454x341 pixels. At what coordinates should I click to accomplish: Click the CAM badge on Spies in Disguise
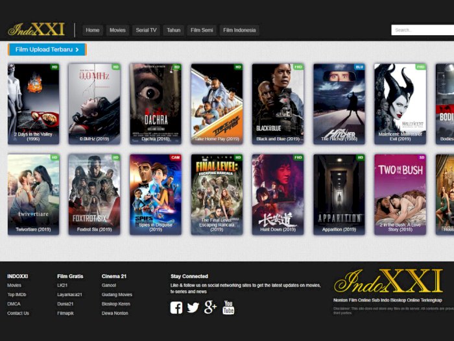pos(176,157)
